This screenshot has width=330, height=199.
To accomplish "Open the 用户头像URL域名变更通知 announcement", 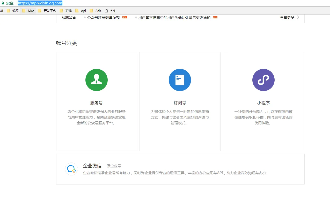I will 174,18.
